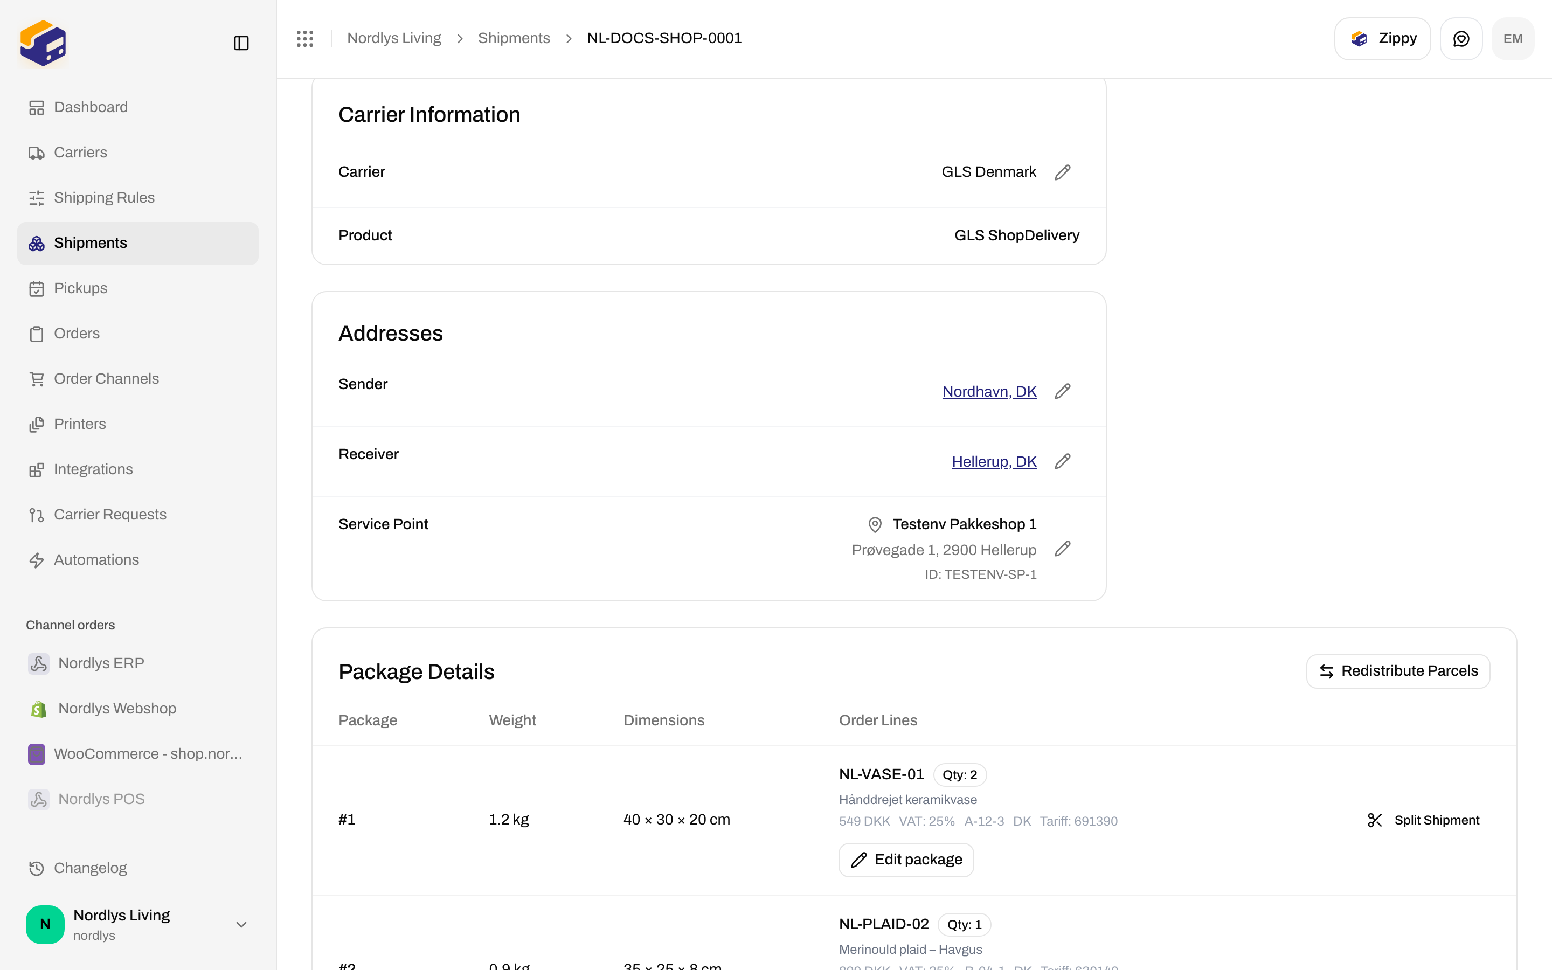The width and height of the screenshot is (1552, 970).
Task: Click the NL-VASE-01 order line text
Action: (x=881, y=774)
